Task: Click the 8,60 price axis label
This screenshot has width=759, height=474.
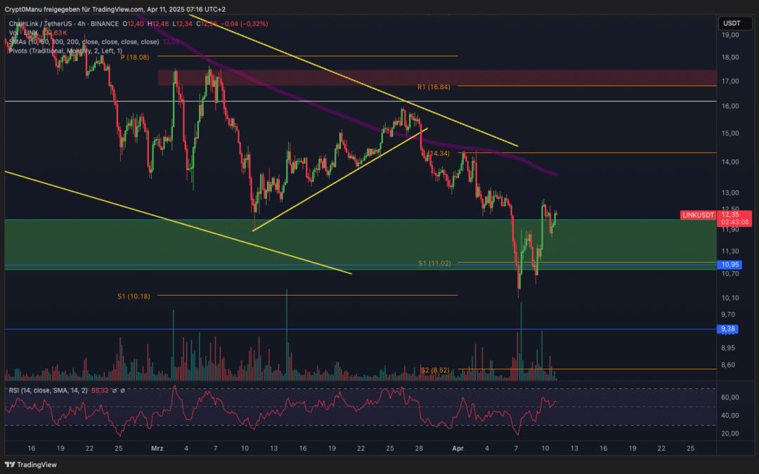Action: point(728,365)
